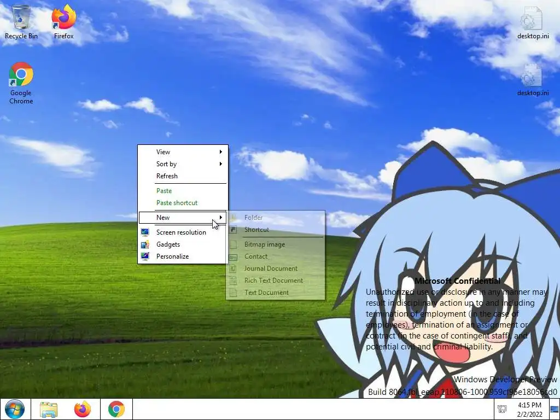Select the top desktop.ini file icon

533,22
